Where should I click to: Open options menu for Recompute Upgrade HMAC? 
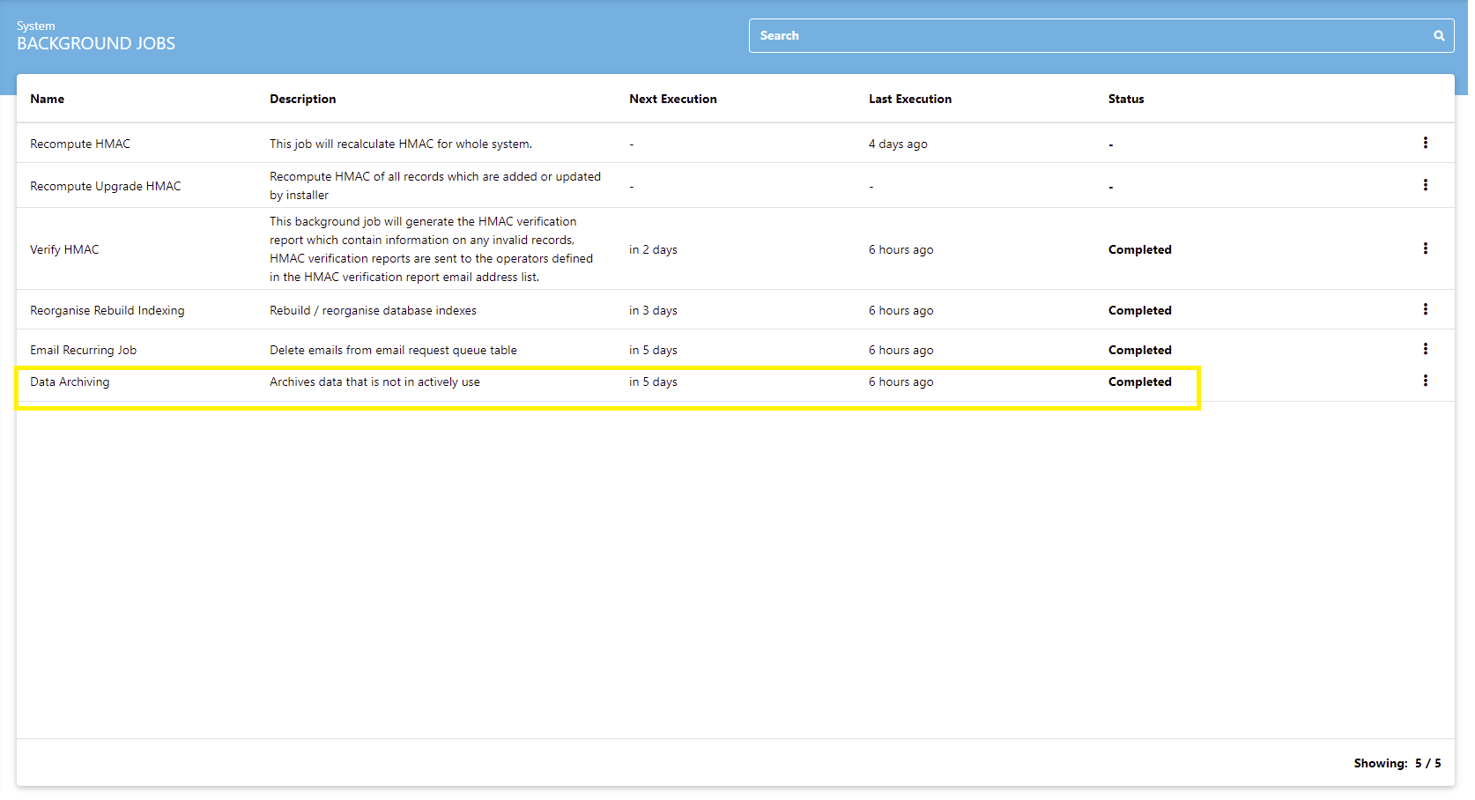(x=1425, y=185)
